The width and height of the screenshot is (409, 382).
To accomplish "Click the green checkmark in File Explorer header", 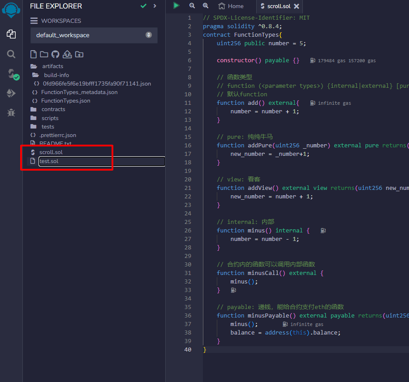I will click(x=143, y=6).
